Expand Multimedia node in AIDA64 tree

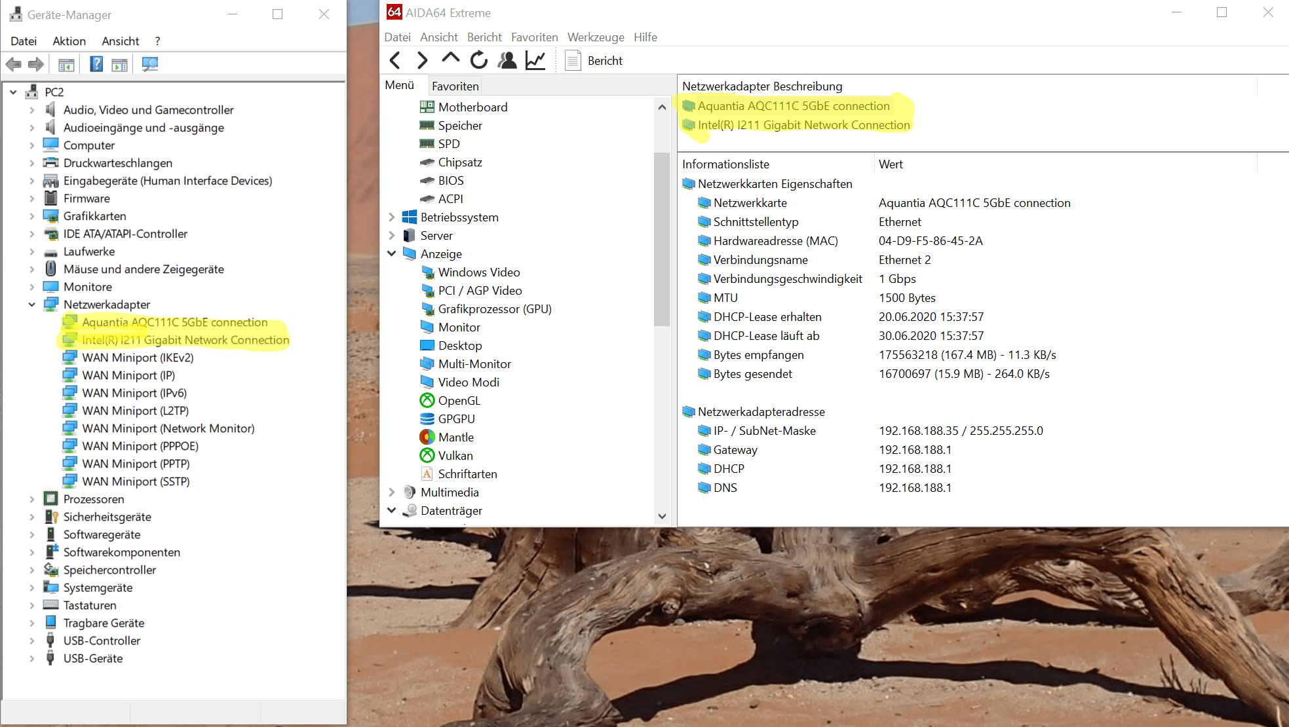click(x=392, y=492)
